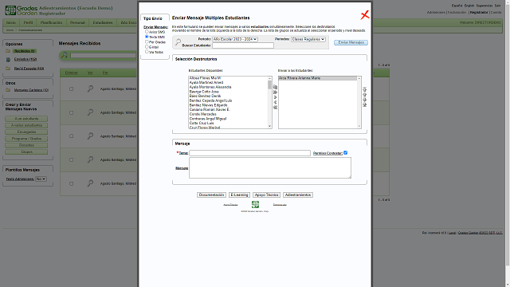Select the Nota SMS radio option
Screen dimensions: 510x287
pyautogui.click(x=147, y=37)
